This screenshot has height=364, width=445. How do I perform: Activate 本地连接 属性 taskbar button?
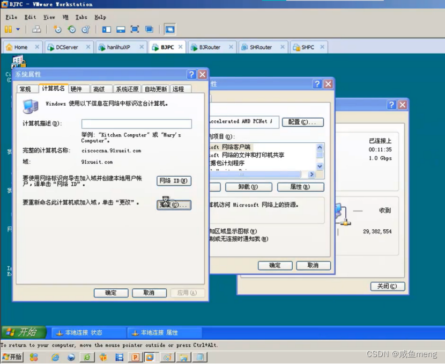165,333
